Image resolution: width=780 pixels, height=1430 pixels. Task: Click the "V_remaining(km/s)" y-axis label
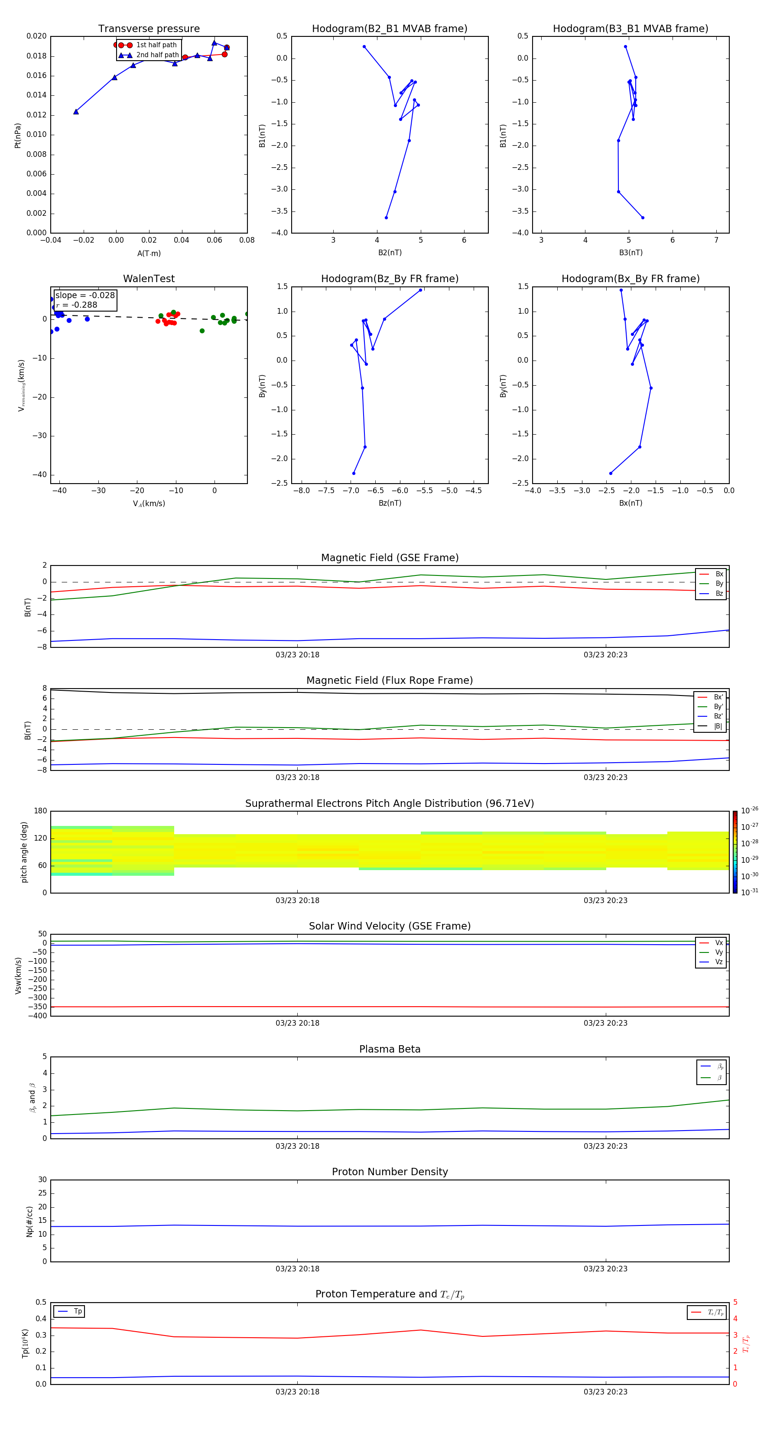tap(21, 385)
